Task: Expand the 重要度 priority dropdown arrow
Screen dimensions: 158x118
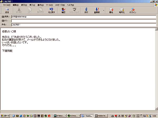Action: tap(103, 11)
